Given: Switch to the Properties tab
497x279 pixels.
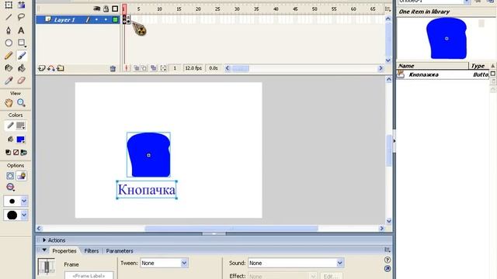Looking at the screenshot, I should tap(64, 251).
